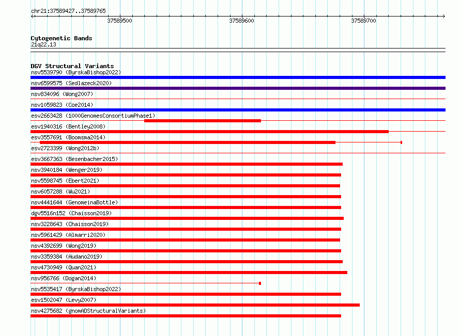The height and width of the screenshot is (336, 460).
Task: Click the DGV Structural Variants track title
Action: 72,66
